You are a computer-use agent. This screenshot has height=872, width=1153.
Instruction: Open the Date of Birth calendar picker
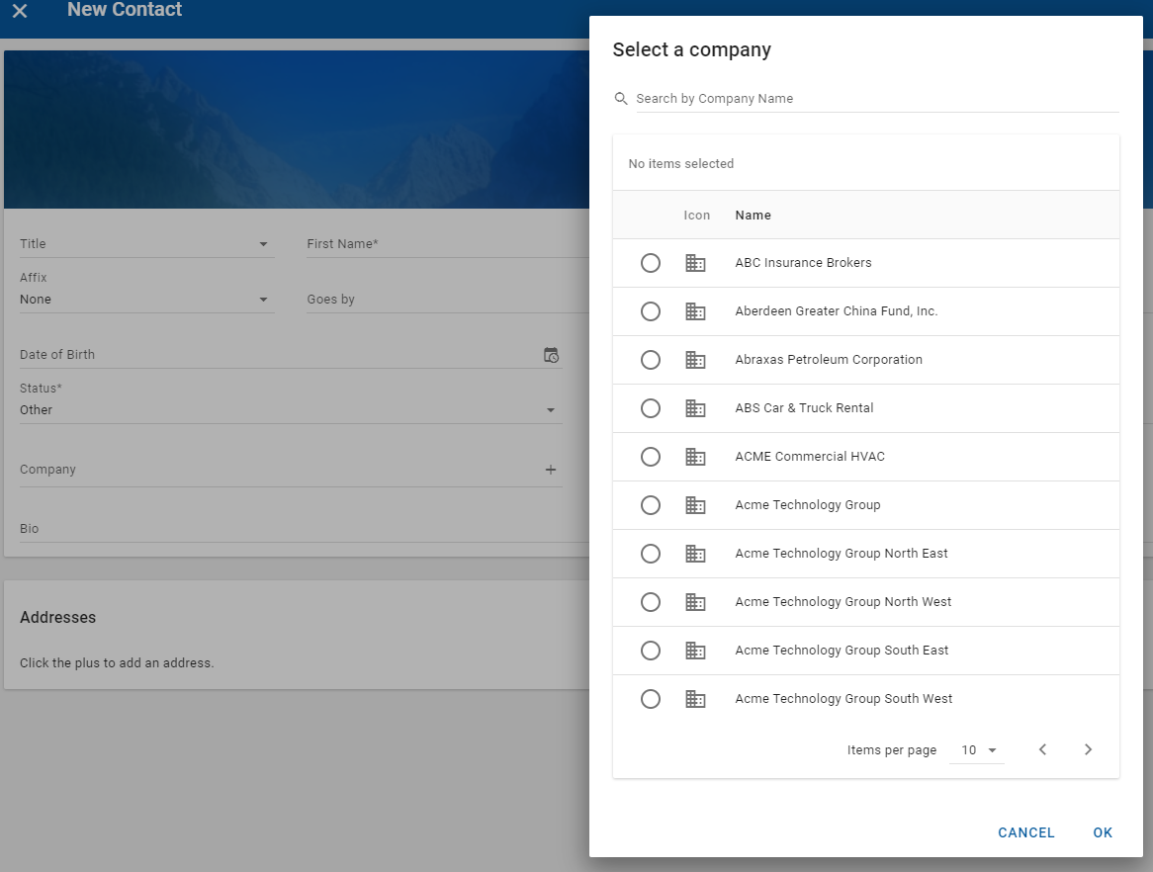[551, 355]
